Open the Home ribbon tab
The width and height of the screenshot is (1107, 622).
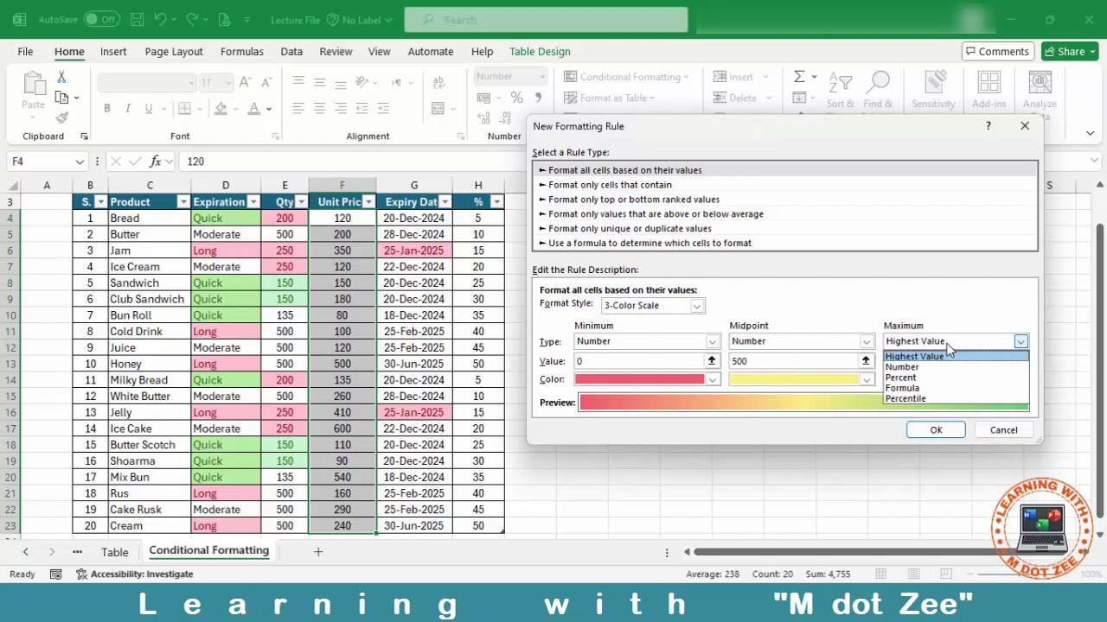click(x=69, y=52)
